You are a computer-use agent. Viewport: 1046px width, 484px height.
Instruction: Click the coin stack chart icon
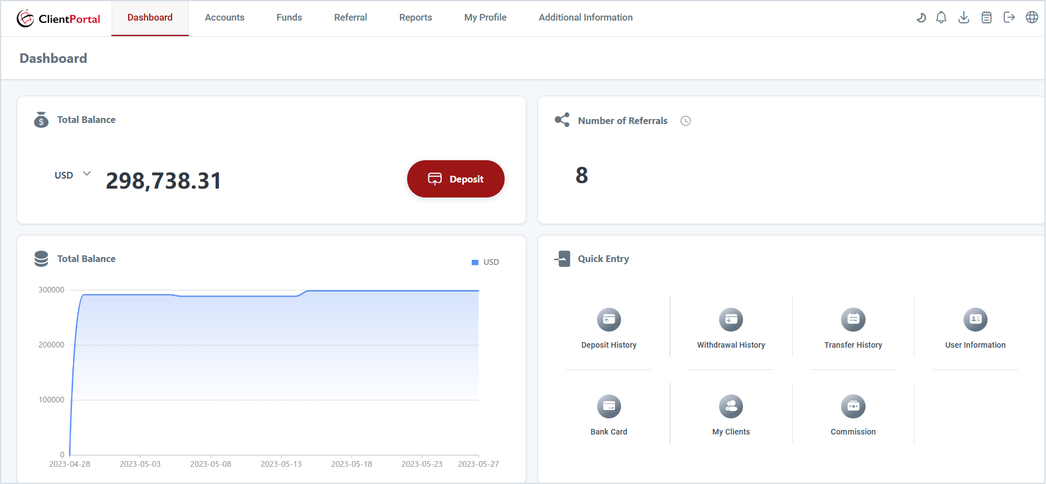(x=41, y=259)
